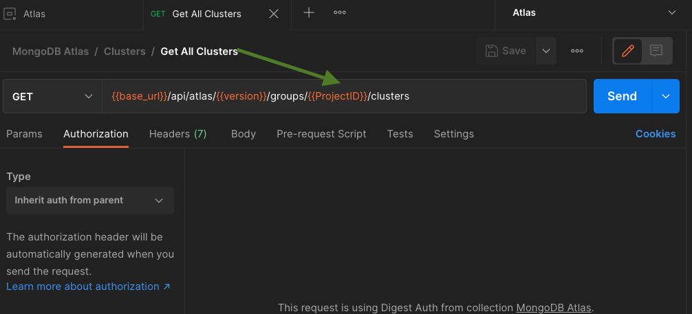The width and height of the screenshot is (692, 314).
Task: Open the Pre-request Script tab
Action: pos(321,133)
